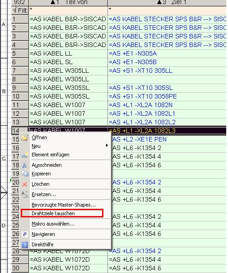Click cell =AS +E1 -N305B

[x=167, y=62]
